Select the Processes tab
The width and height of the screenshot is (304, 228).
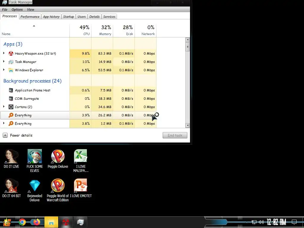(x=9, y=16)
